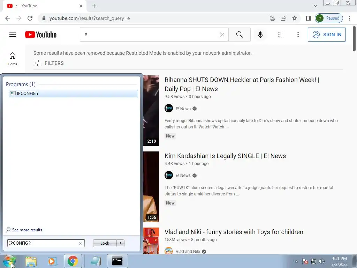This screenshot has height=268, width=357.
Task: Click the Windows Start orb
Action: pos(9,261)
